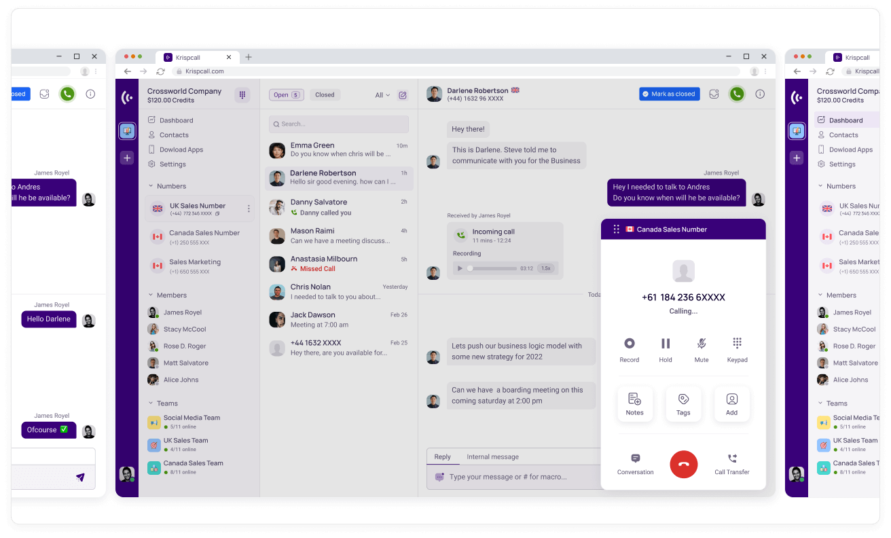Open Tags in the call widget

coord(683,404)
